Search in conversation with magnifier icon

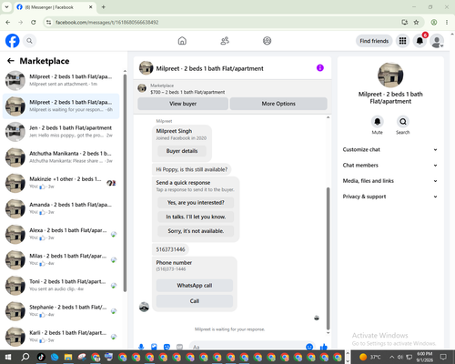click(x=403, y=122)
